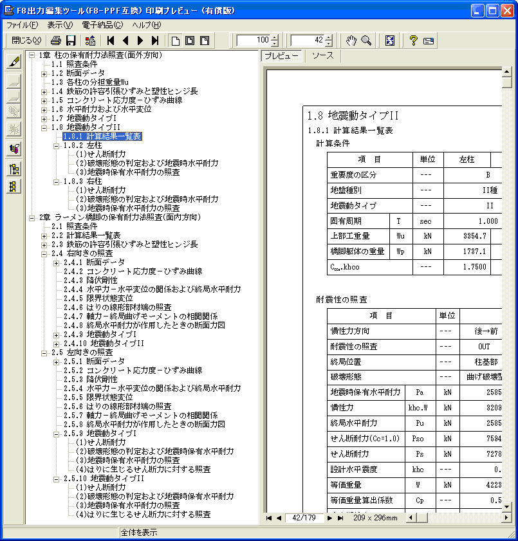Click last page button in preview footer
This screenshot has height=541, width=518.
click(340, 518)
